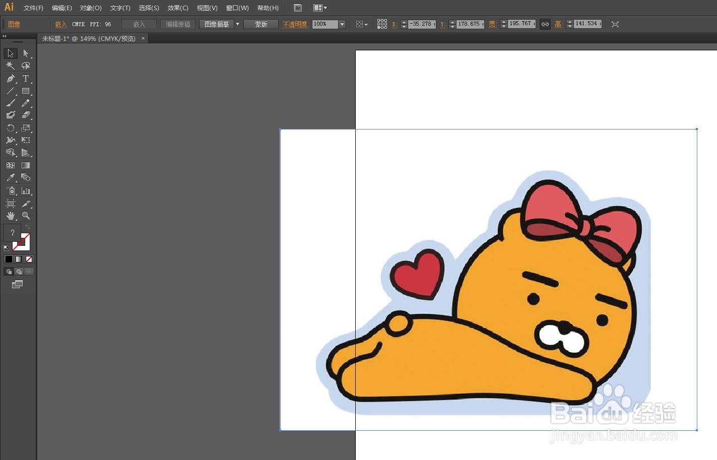Collapse the tools panel with double-arrow
This screenshot has height=460, width=717.
(5, 36)
